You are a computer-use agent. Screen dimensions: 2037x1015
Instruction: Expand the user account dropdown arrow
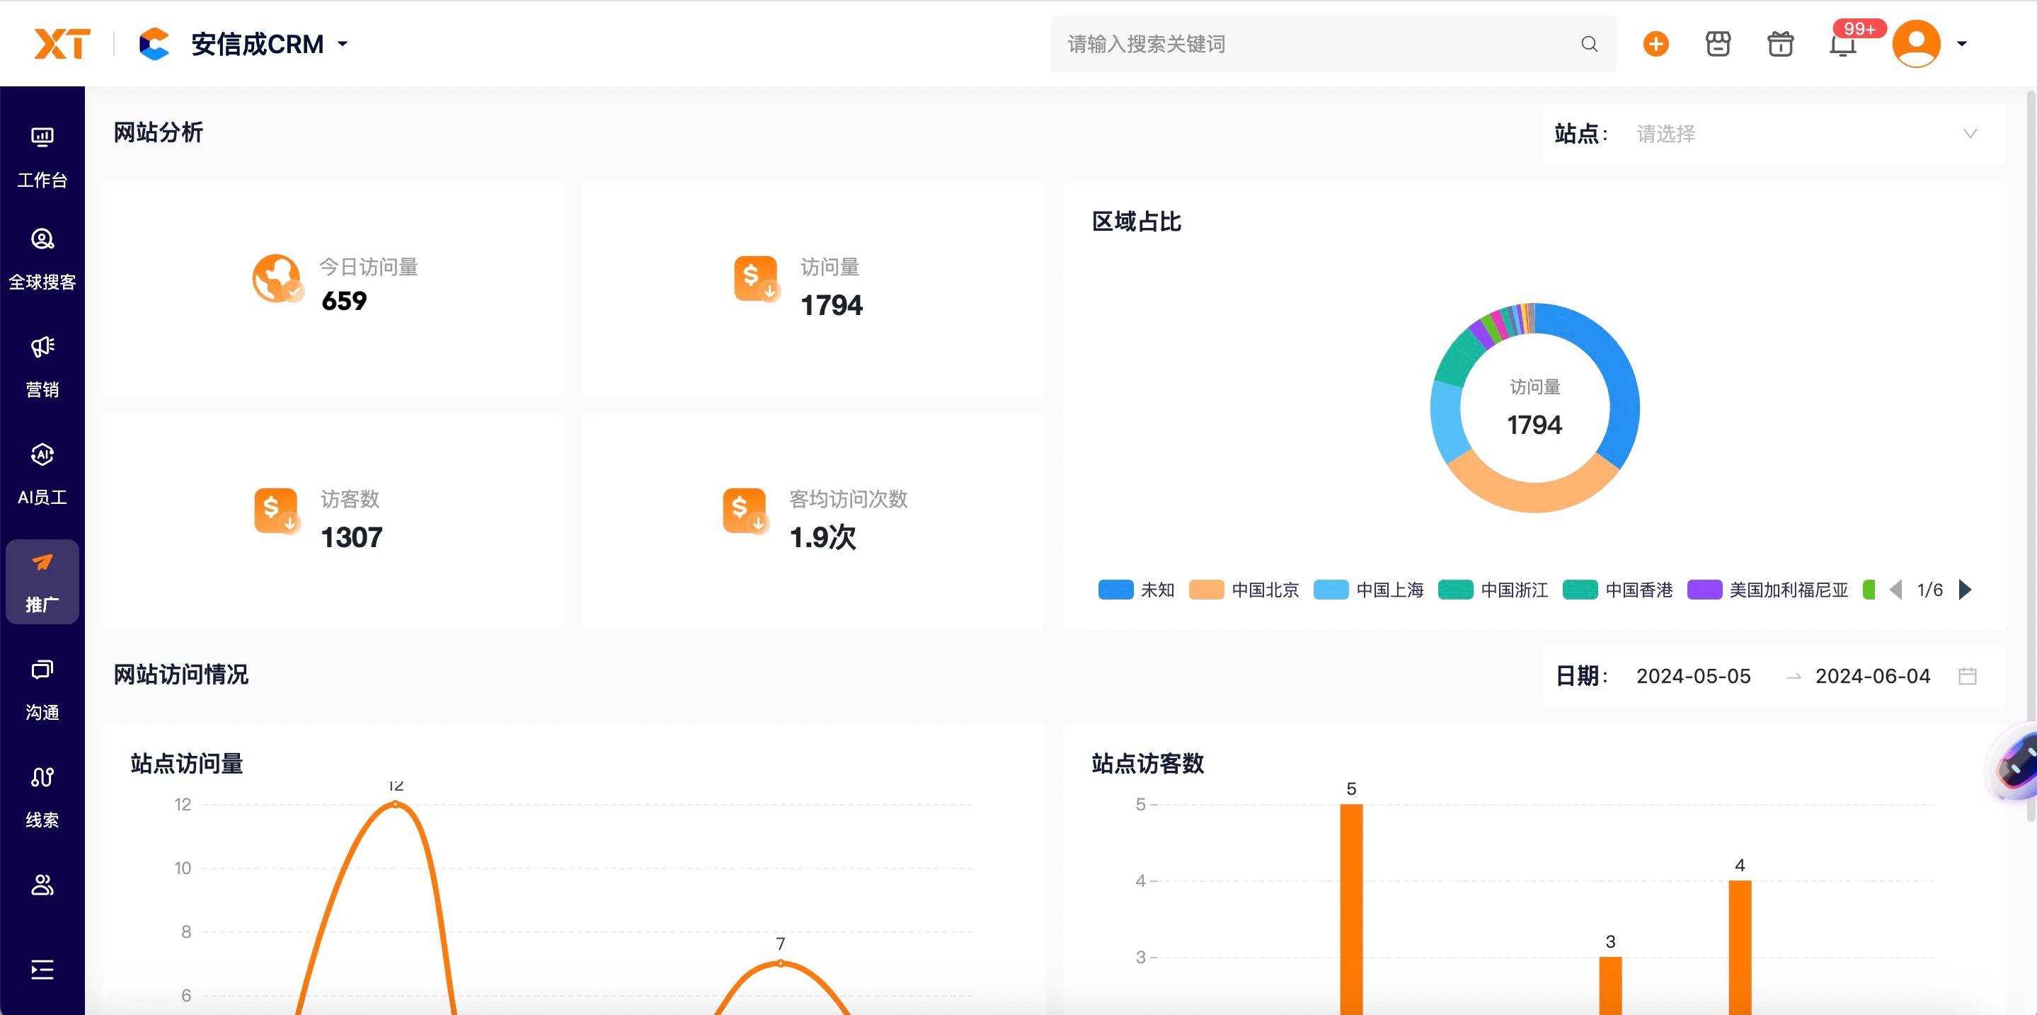(1962, 45)
